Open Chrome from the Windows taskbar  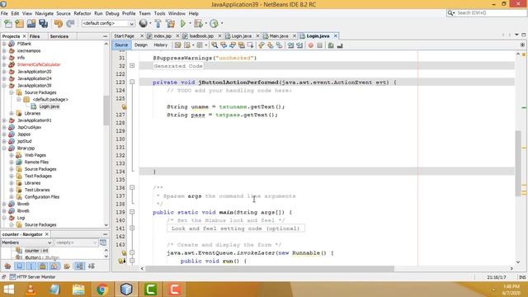[102, 290]
